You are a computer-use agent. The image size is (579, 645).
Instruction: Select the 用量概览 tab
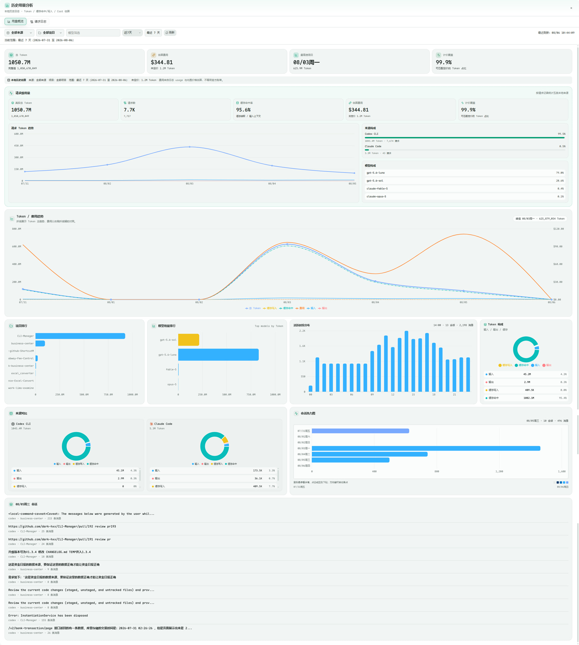pos(15,21)
